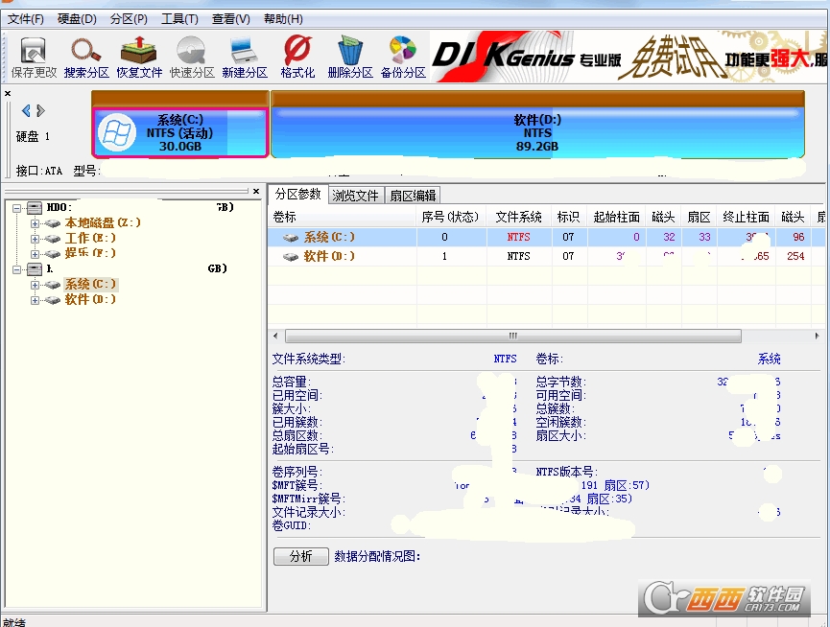Click drive icon beside 系统 (C:) in the table
The image size is (830, 627).
[x=291, y=238]
